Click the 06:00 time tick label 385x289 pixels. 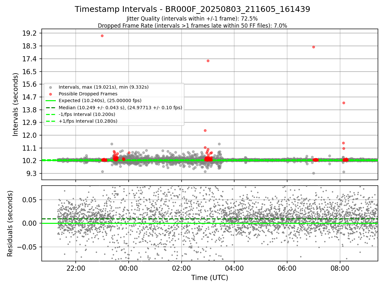pyautogui.click(x=287, y=268)
